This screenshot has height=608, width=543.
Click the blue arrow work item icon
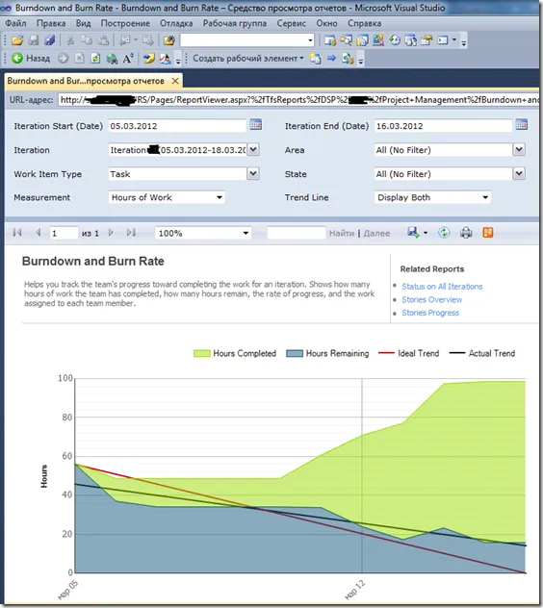click(331, 59)
